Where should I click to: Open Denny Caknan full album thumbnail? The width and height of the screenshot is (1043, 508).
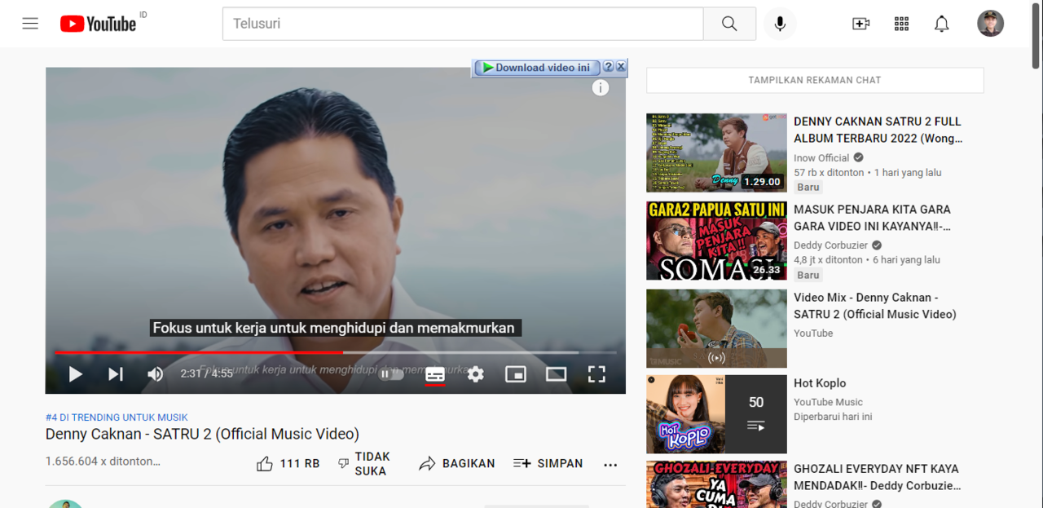[x=716, y=152]
